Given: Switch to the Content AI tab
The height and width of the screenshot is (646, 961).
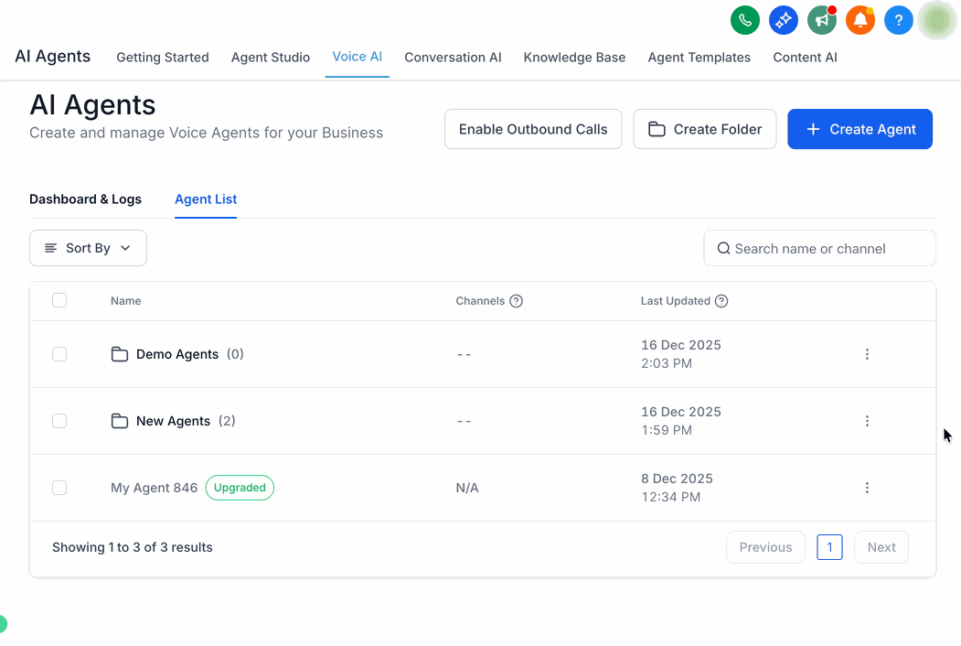Looking at the screenshot, I should pyautogui.click(x=805, y=57).
